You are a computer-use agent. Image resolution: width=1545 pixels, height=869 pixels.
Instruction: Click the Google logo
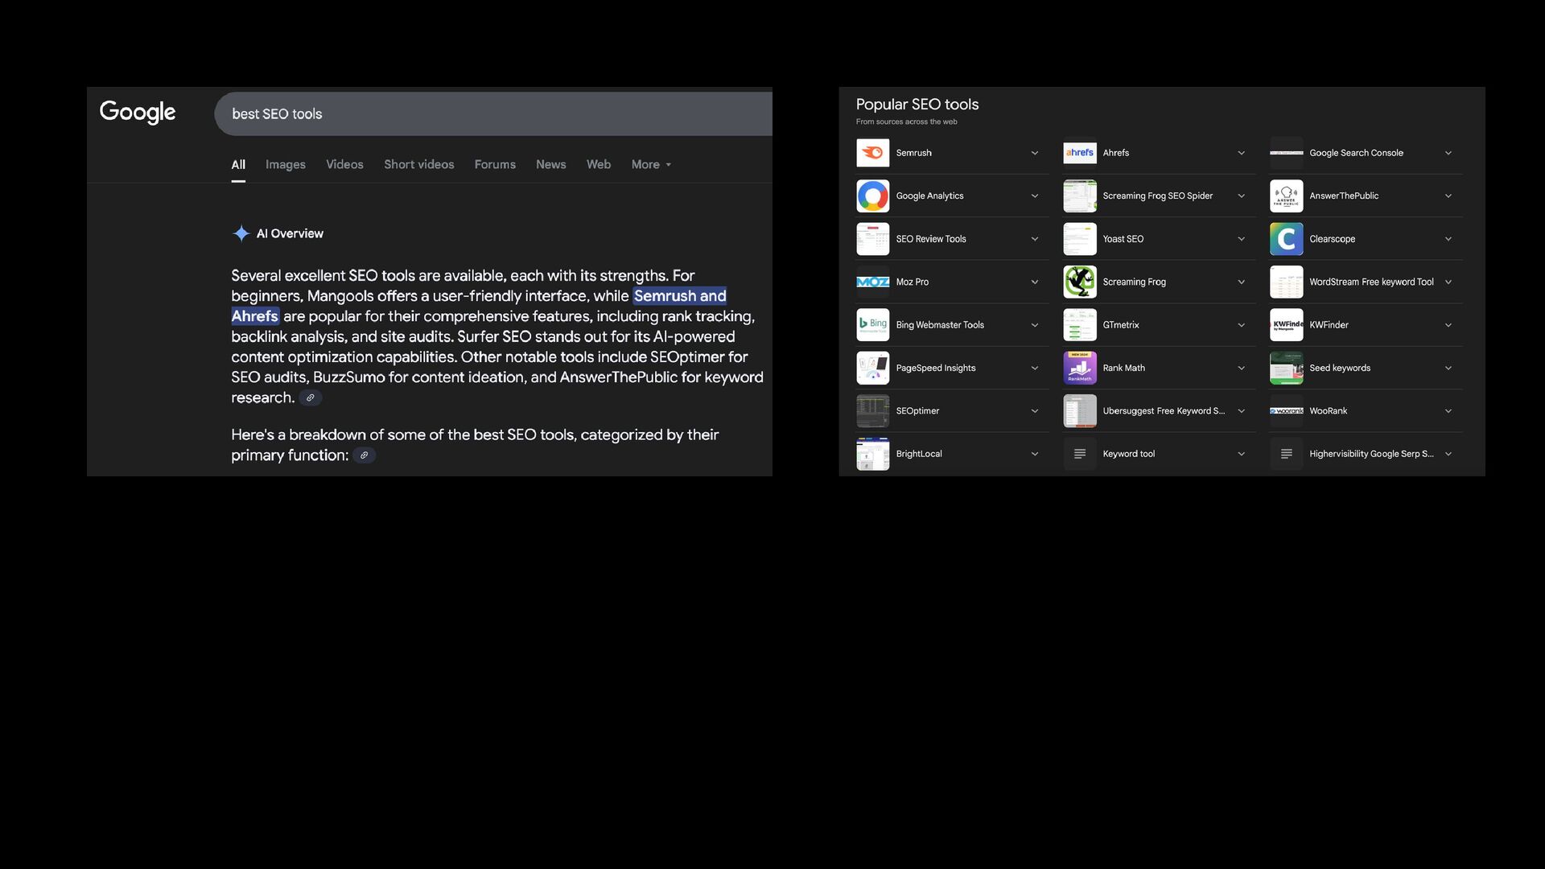138,113
